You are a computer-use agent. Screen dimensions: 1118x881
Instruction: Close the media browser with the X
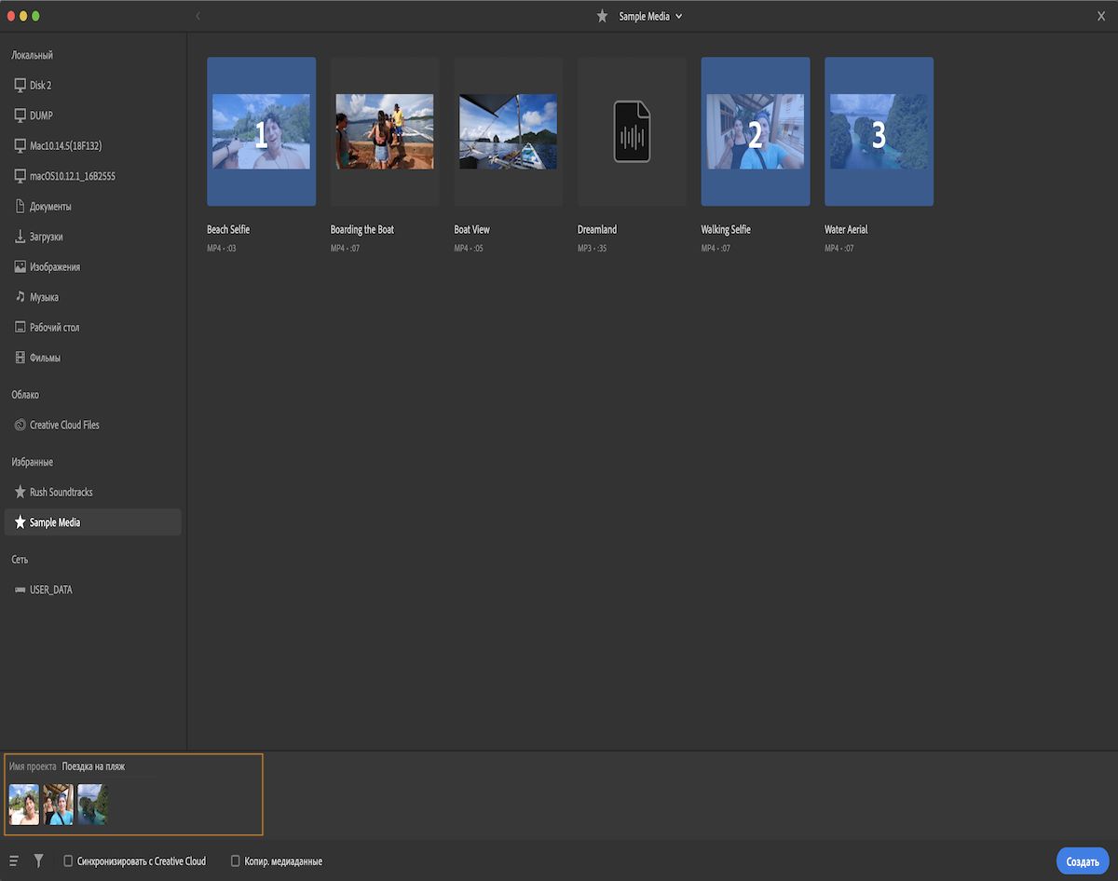(1101, 16)
